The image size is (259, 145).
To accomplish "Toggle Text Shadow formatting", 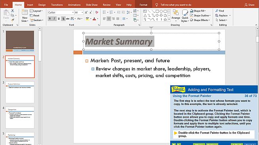I will click(x=63, y=19).
